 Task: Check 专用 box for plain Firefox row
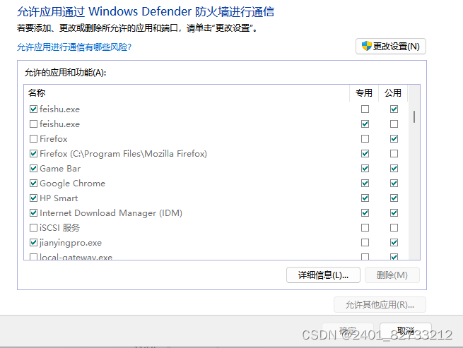[365, 138]
